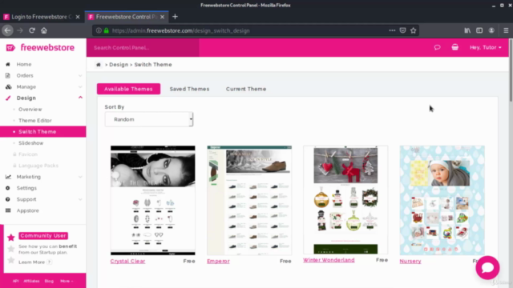Open a new browser tab
Viewport: 513px width, 288px height.
[x=175, y=17]
